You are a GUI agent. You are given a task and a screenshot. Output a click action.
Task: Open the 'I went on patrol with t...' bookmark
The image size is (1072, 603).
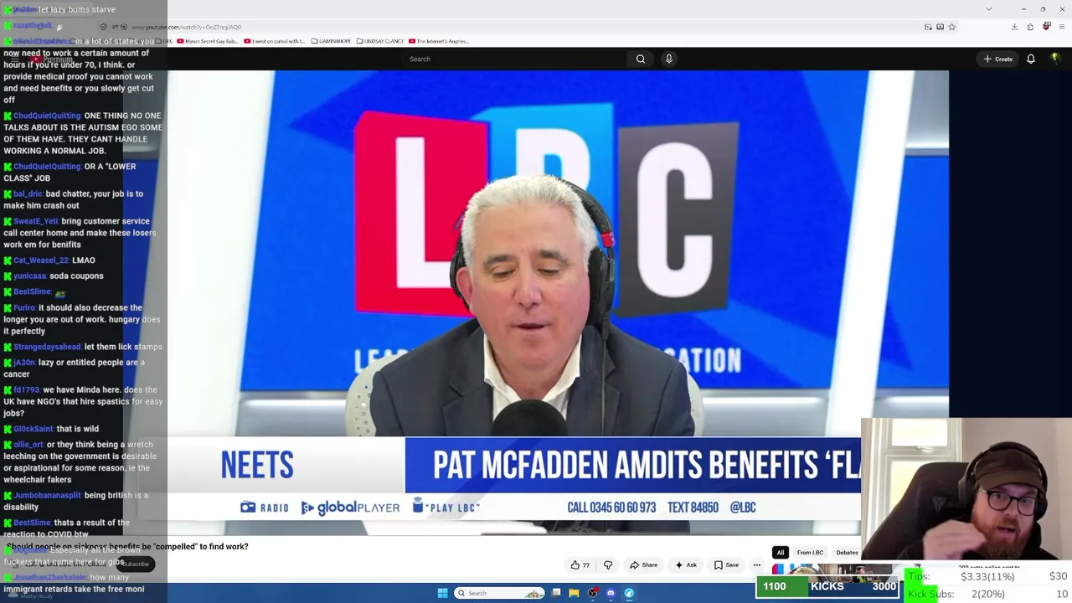(276, 41)
